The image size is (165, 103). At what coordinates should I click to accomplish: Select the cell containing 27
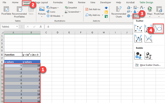tap(31, 98)
